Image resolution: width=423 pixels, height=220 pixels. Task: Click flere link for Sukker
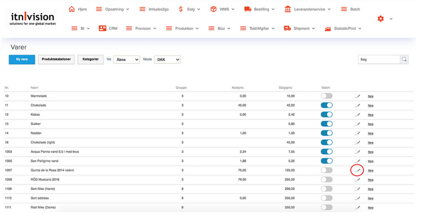(371, 124)
